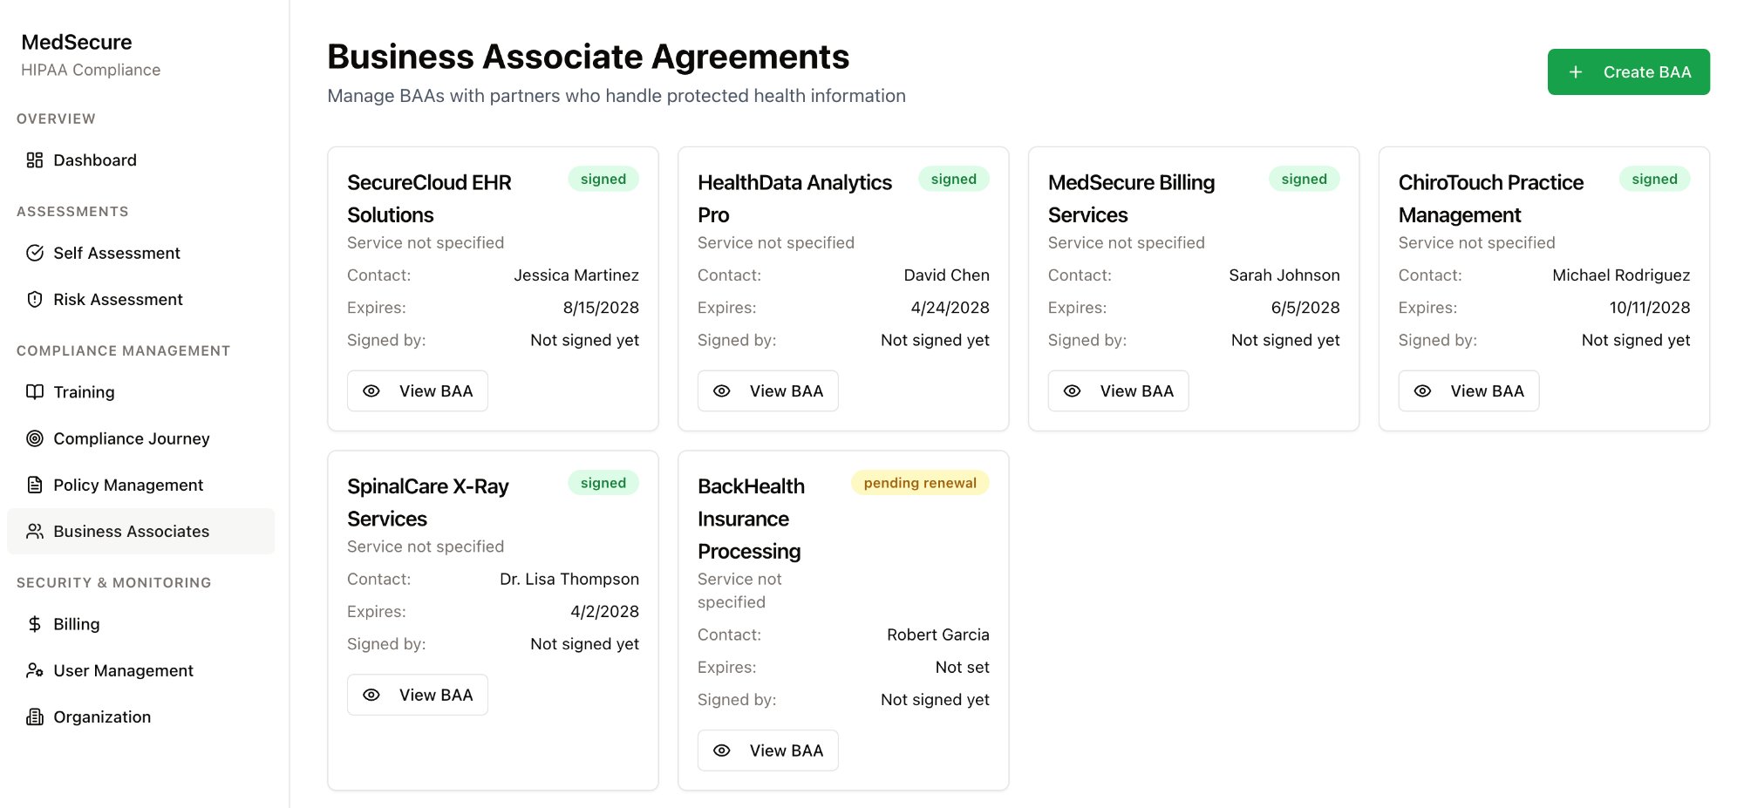
Task: Click the User Management icon
Action: (35, 670)
